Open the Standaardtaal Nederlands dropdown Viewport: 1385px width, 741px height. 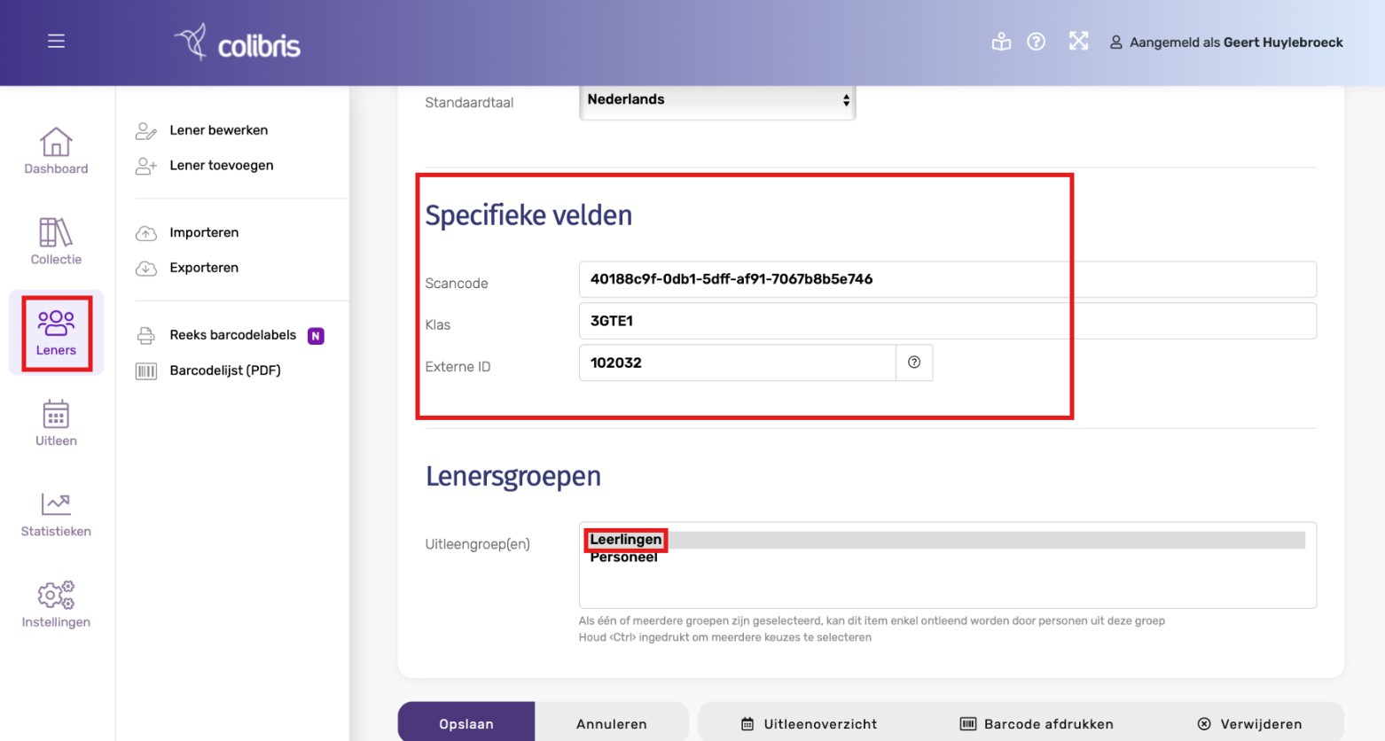pyautogui.click(x=717, y=101)
